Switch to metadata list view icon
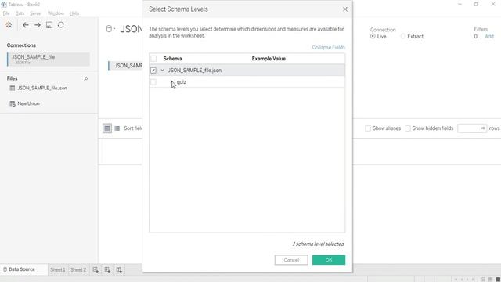The image size is (501, 282). coord(117,128)
